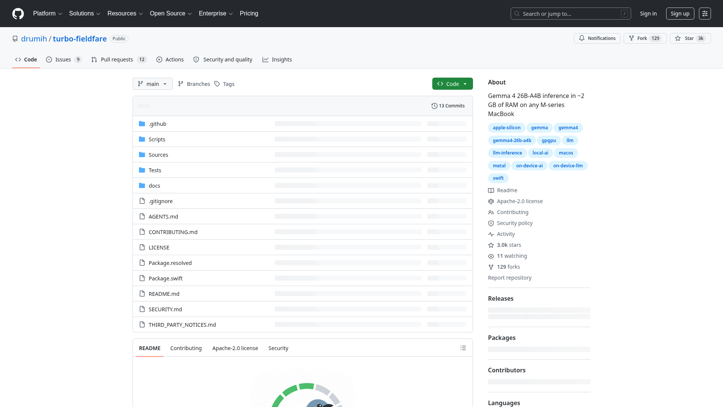Click Report repository

pyautogui.click(x=509, y=278)
